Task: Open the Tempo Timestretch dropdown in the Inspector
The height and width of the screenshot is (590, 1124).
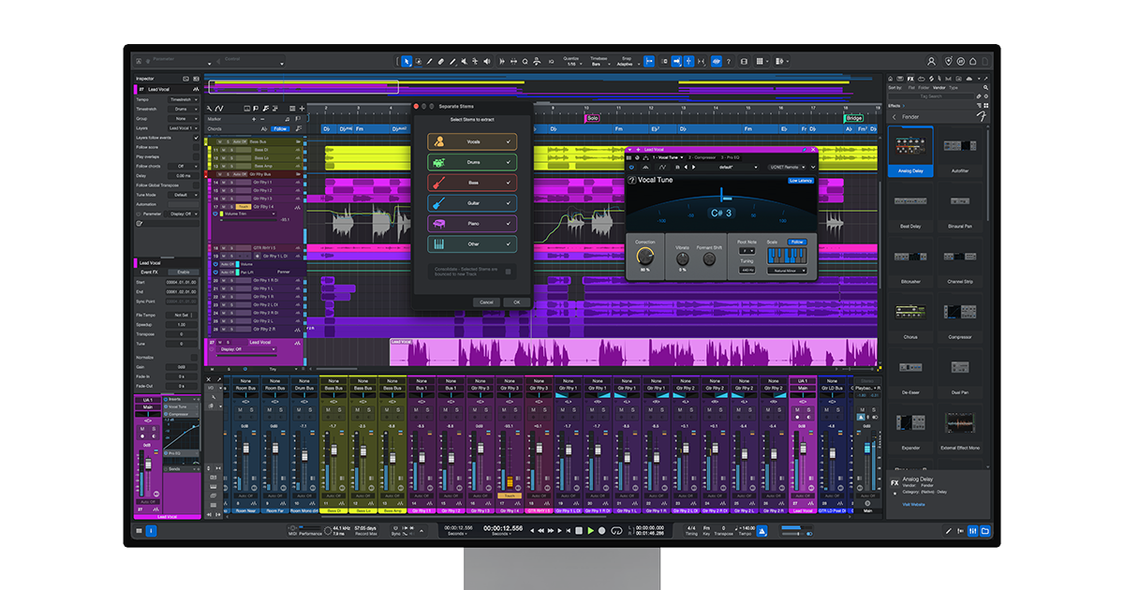Action: (184, 99)
